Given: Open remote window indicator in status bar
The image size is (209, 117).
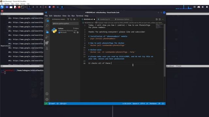Looking at the screenshot, I should click(x=46, y=104).
